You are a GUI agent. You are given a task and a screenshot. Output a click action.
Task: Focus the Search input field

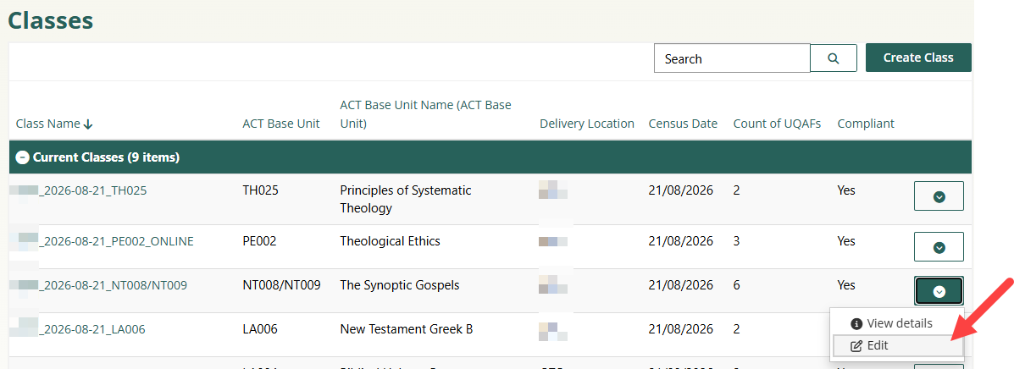pos(732,58)
